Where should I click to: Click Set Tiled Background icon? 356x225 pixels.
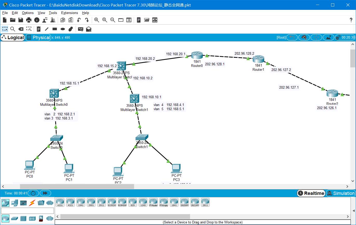click(x=329, y=38)
